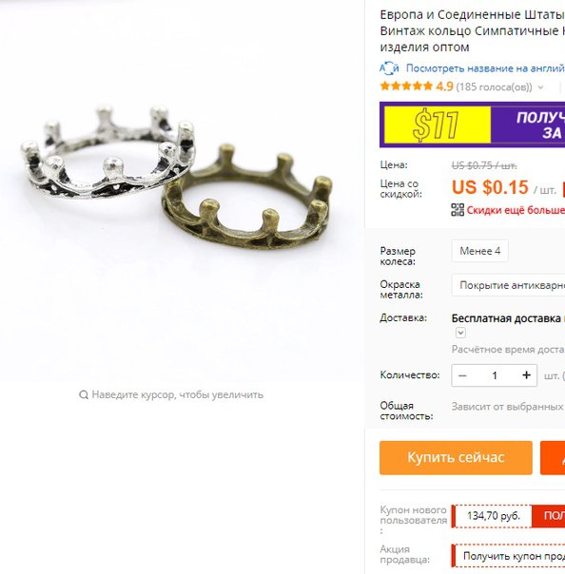Click the 4.9 rating score
565x574 pixels.
tap(444, 86)
